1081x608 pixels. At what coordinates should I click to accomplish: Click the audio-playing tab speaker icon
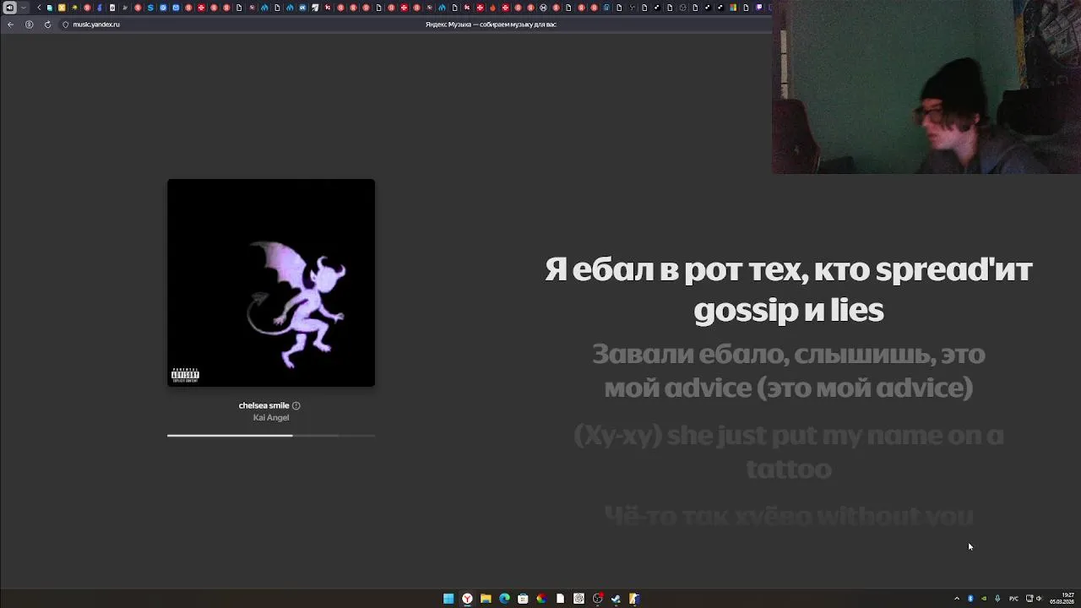point(9,8)
